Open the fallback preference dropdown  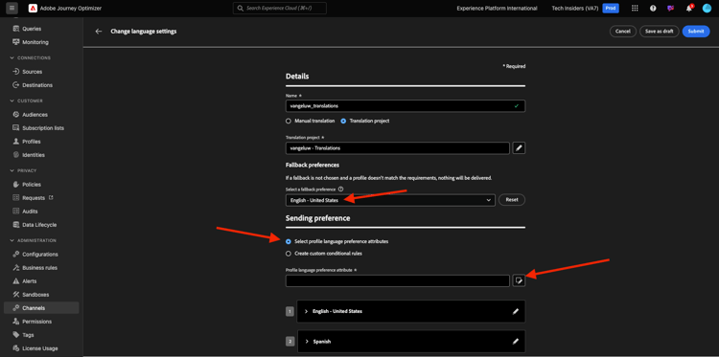pyautogui.click(x=390, y=200)
